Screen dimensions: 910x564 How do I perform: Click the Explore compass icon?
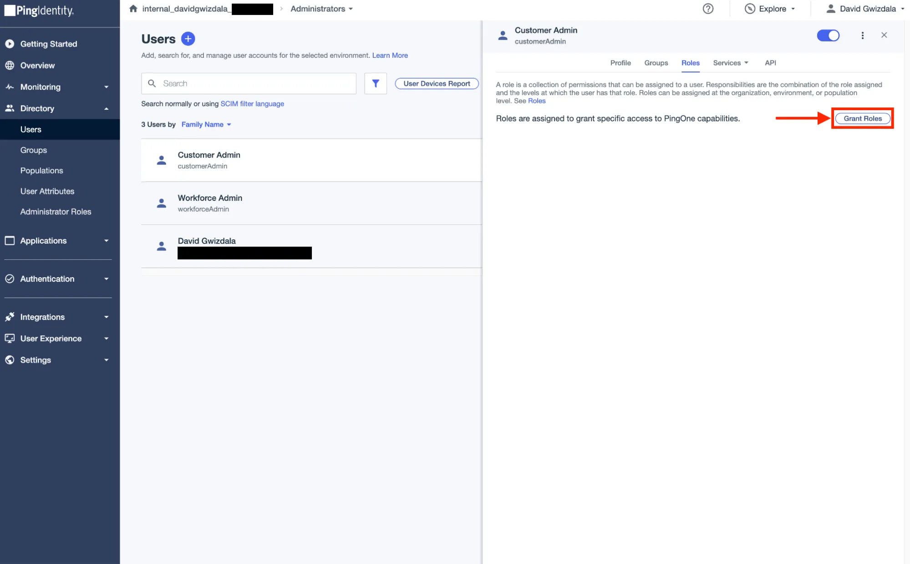[x=750, y=9]
